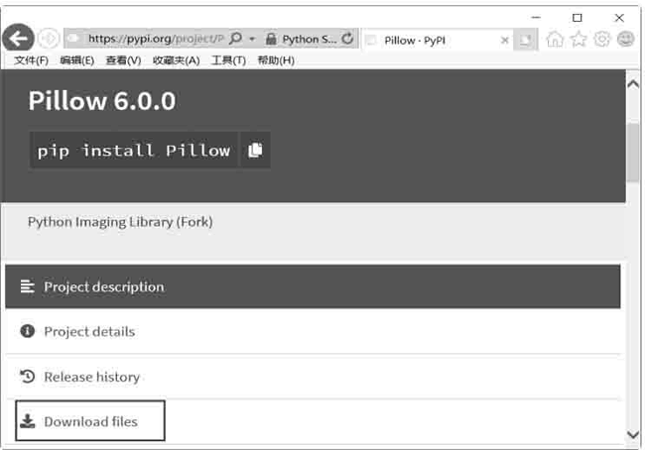The image size is (645, 450).
Task: Open favorites star icon
Action: pos(579,39)
